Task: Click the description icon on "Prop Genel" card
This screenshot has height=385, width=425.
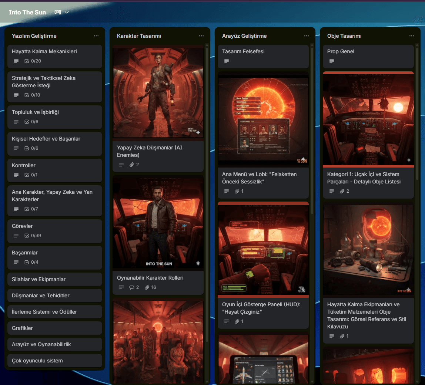Action: tap(332, 61)
